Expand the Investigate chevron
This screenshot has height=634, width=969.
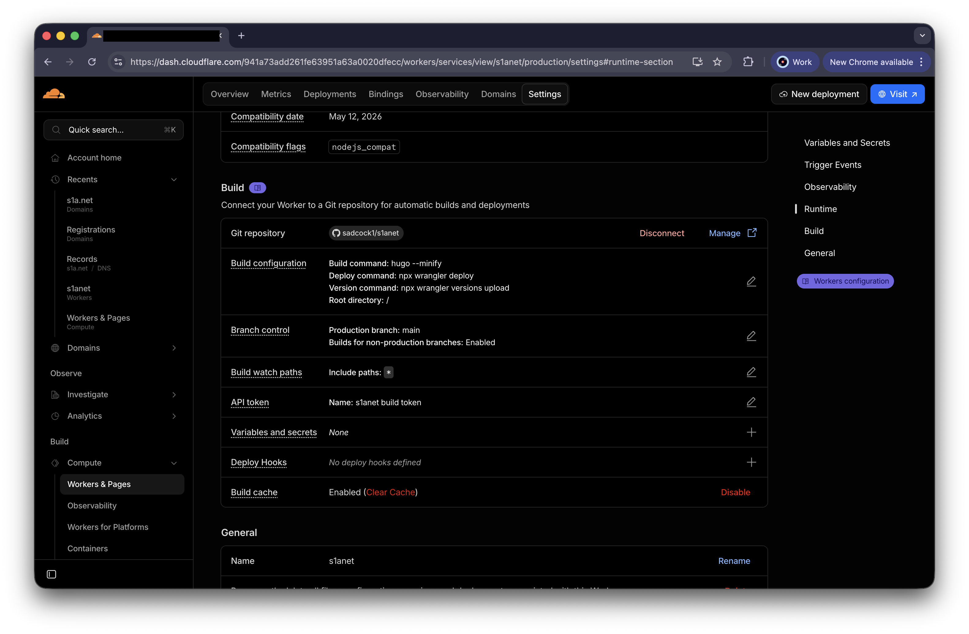pyautogui.click(x=174, y=394)
